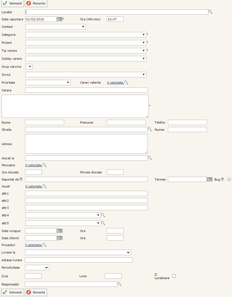The width and height of the screenshot is (232, 297).
Task: Open the Cereri referite '0 selectate' link
Action: [115, 83]
